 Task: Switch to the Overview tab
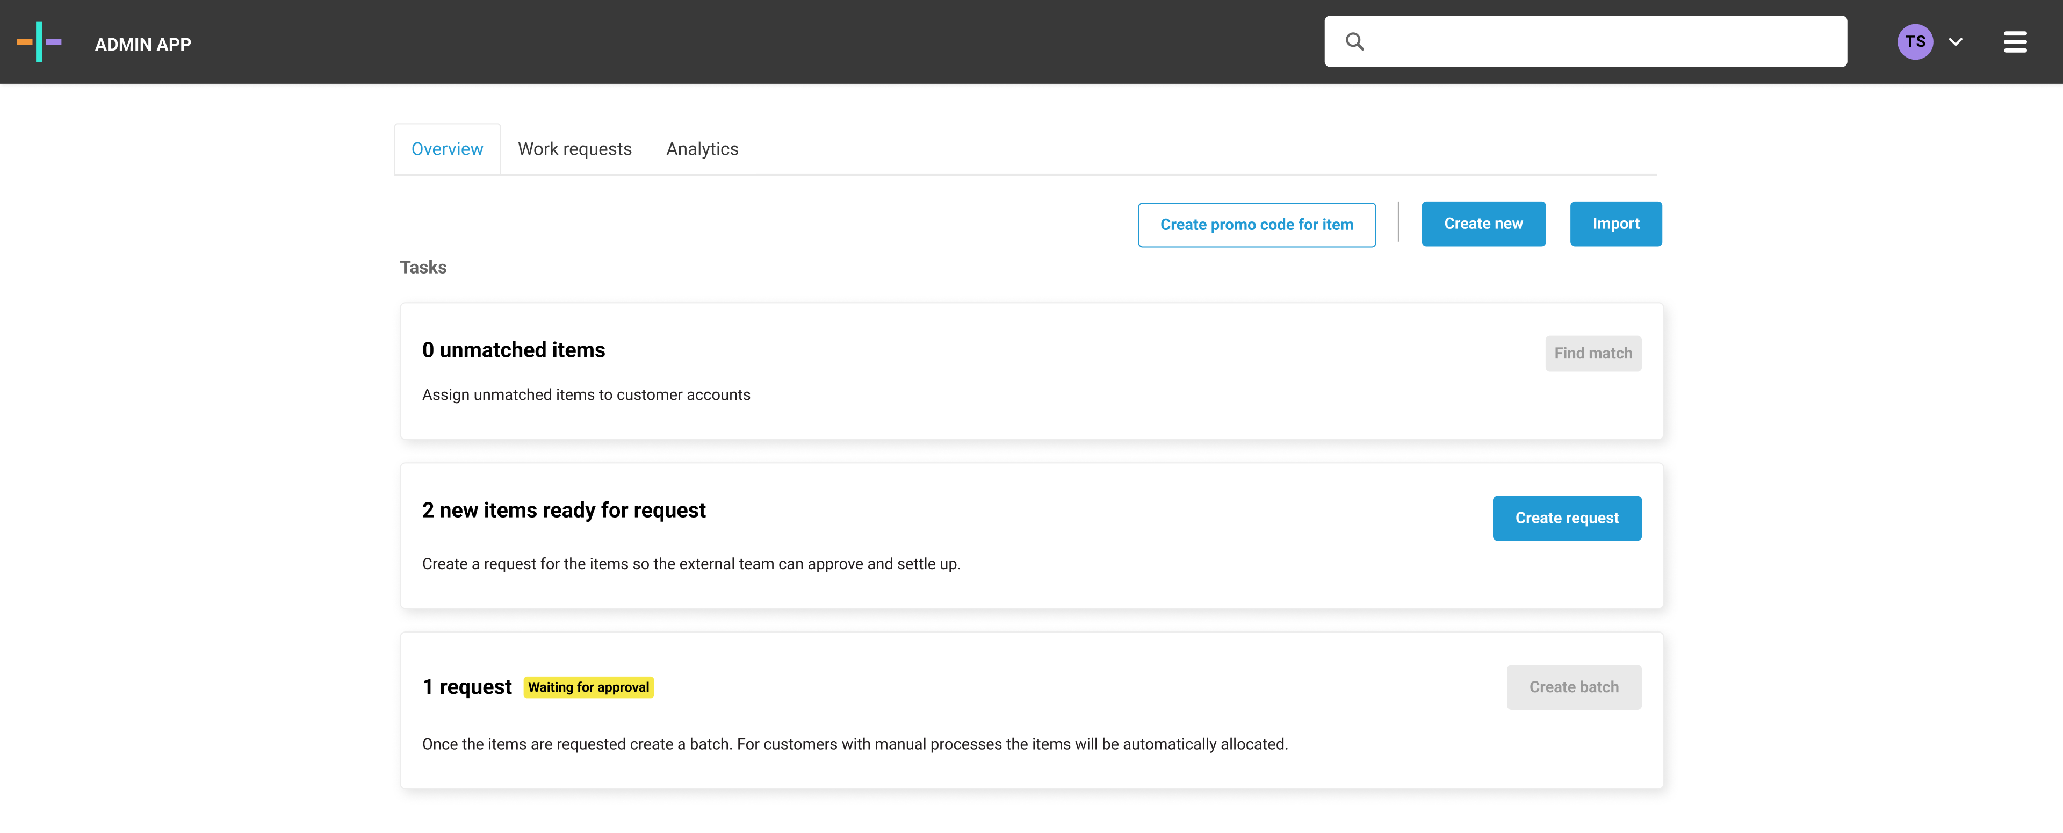pyautogui.click(x=447, y=149)
